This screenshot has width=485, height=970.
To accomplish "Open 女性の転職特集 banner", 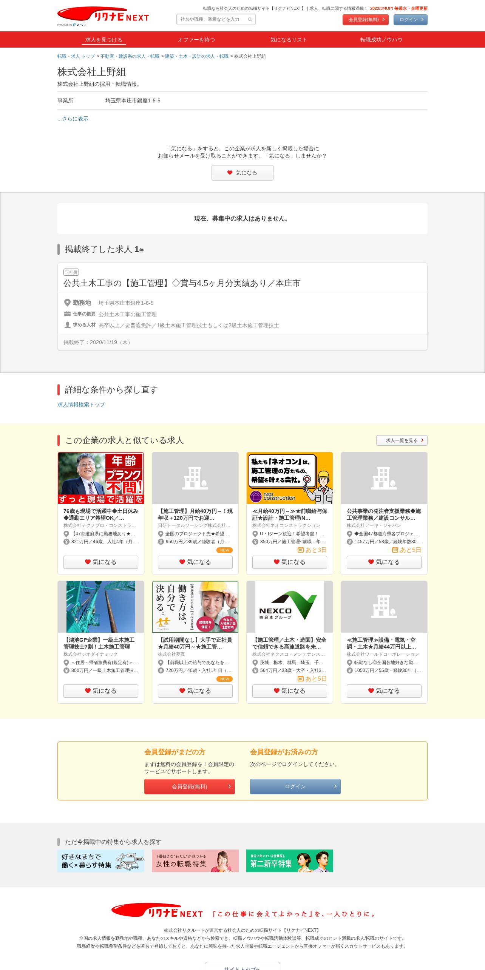I will pyautogui.click(x=195, y=861).
